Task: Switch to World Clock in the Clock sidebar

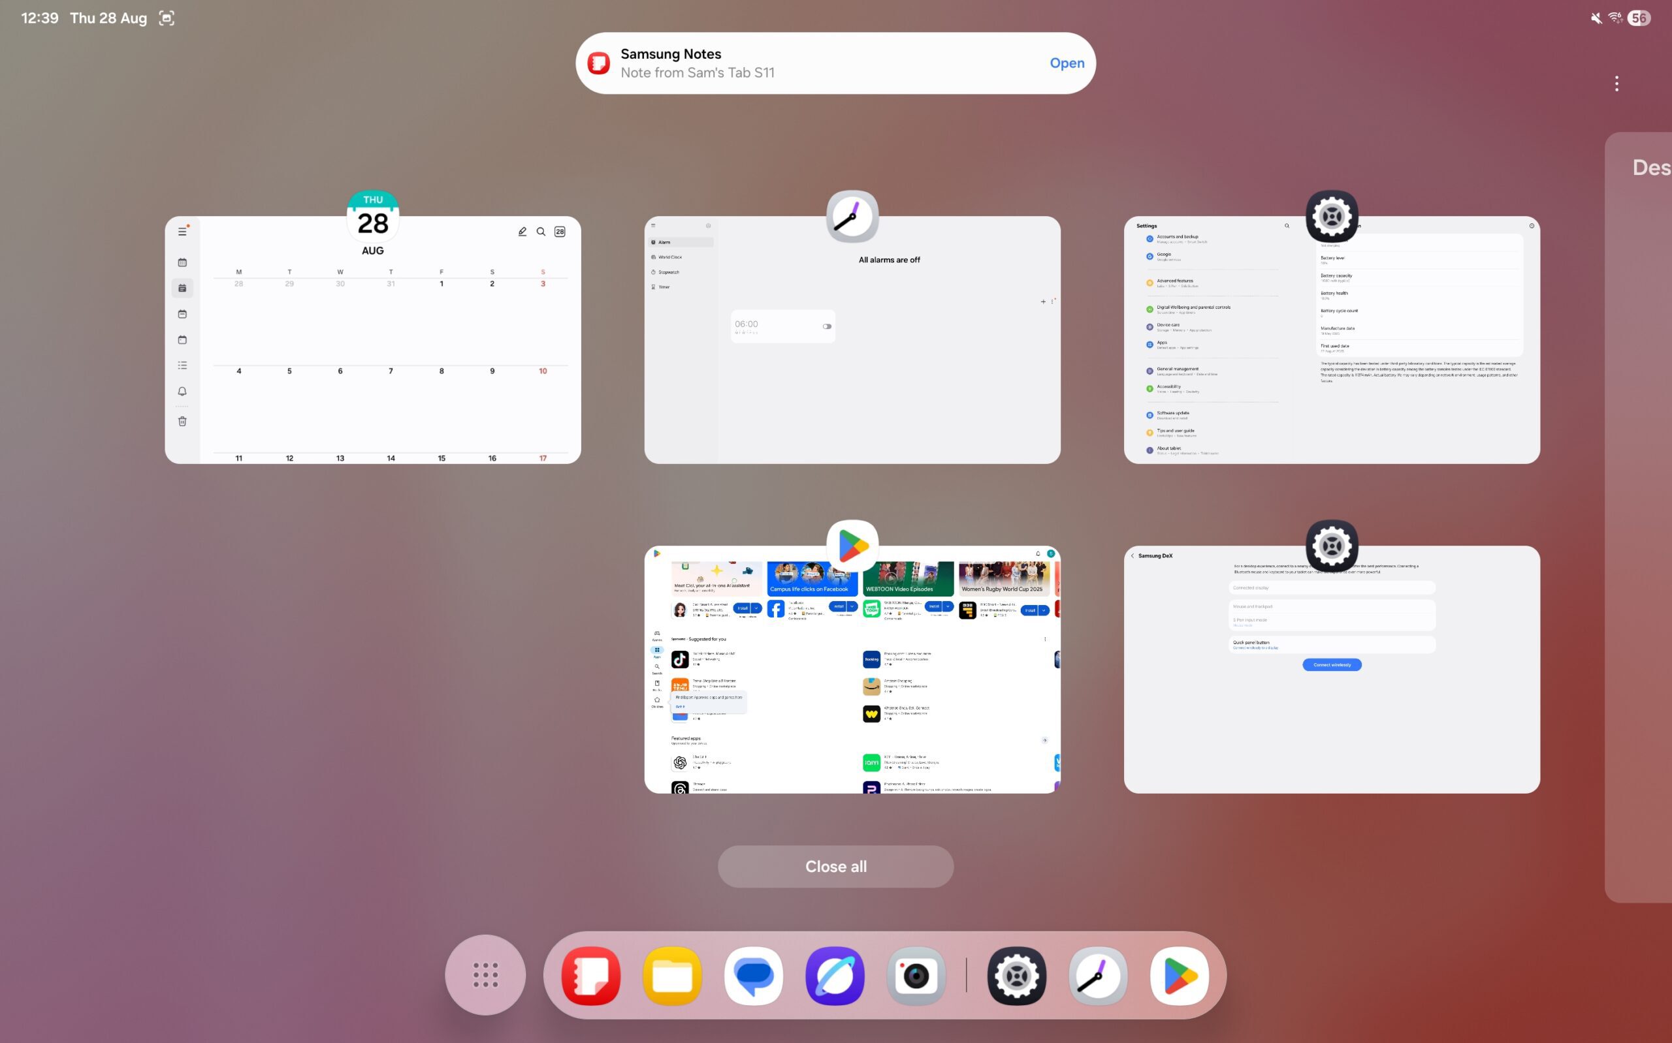Action: click(667, 257)
